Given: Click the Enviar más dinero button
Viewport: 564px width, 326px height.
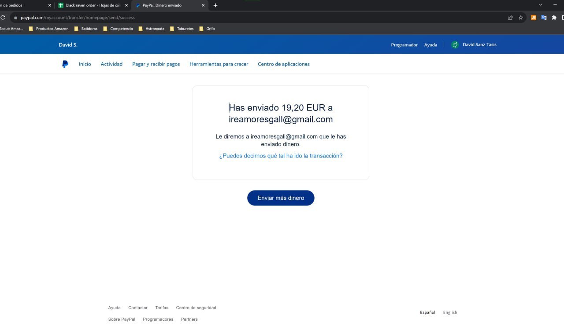Looking at the screenshot, I should point(281,198).
